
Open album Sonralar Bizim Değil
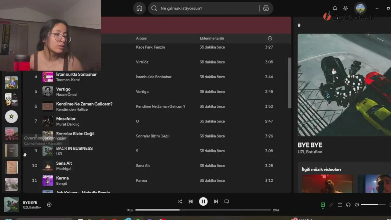click(x=152, y=136)
